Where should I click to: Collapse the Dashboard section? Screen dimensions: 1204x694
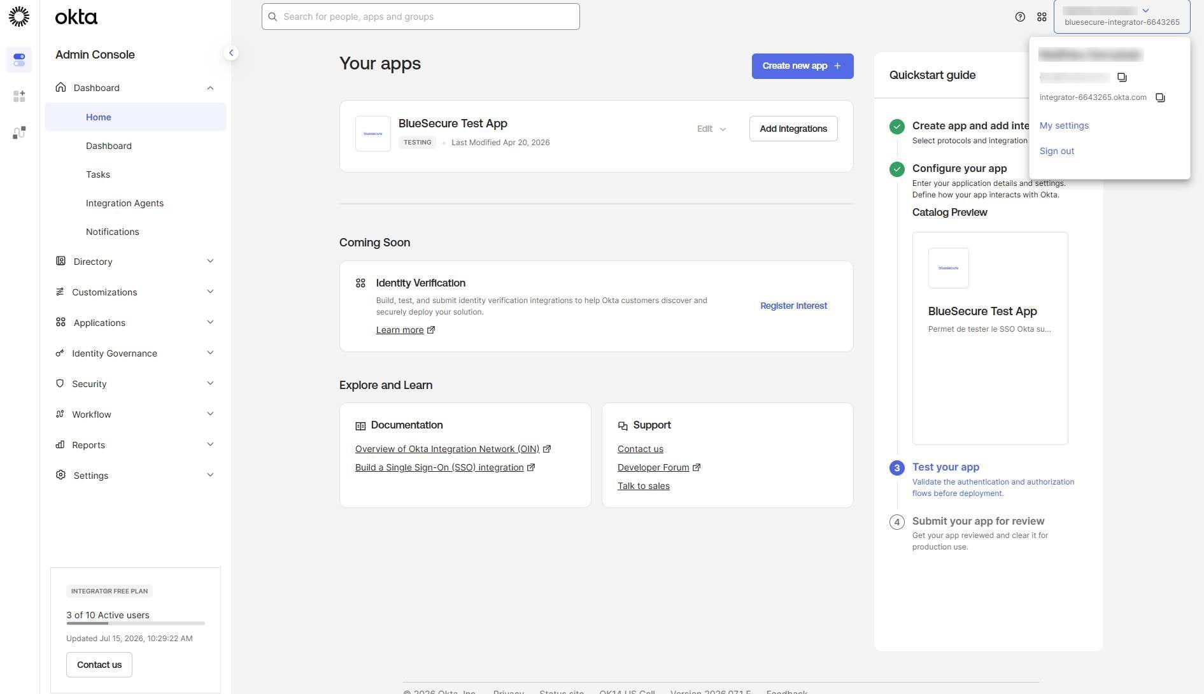[210, 88]
